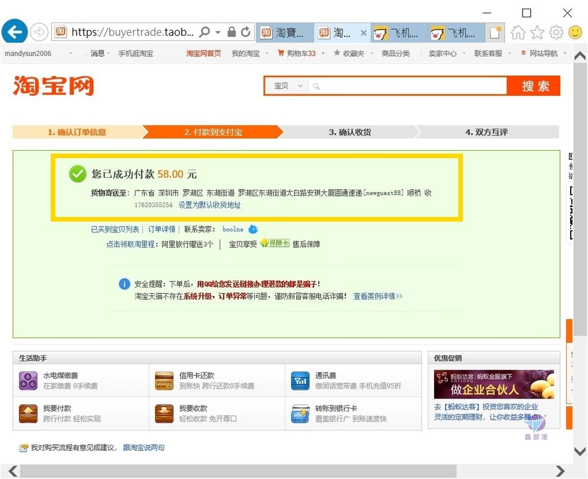Open the 查看案例详情>> link
This screenshot has height=479, width=588.
pos(378,296)
